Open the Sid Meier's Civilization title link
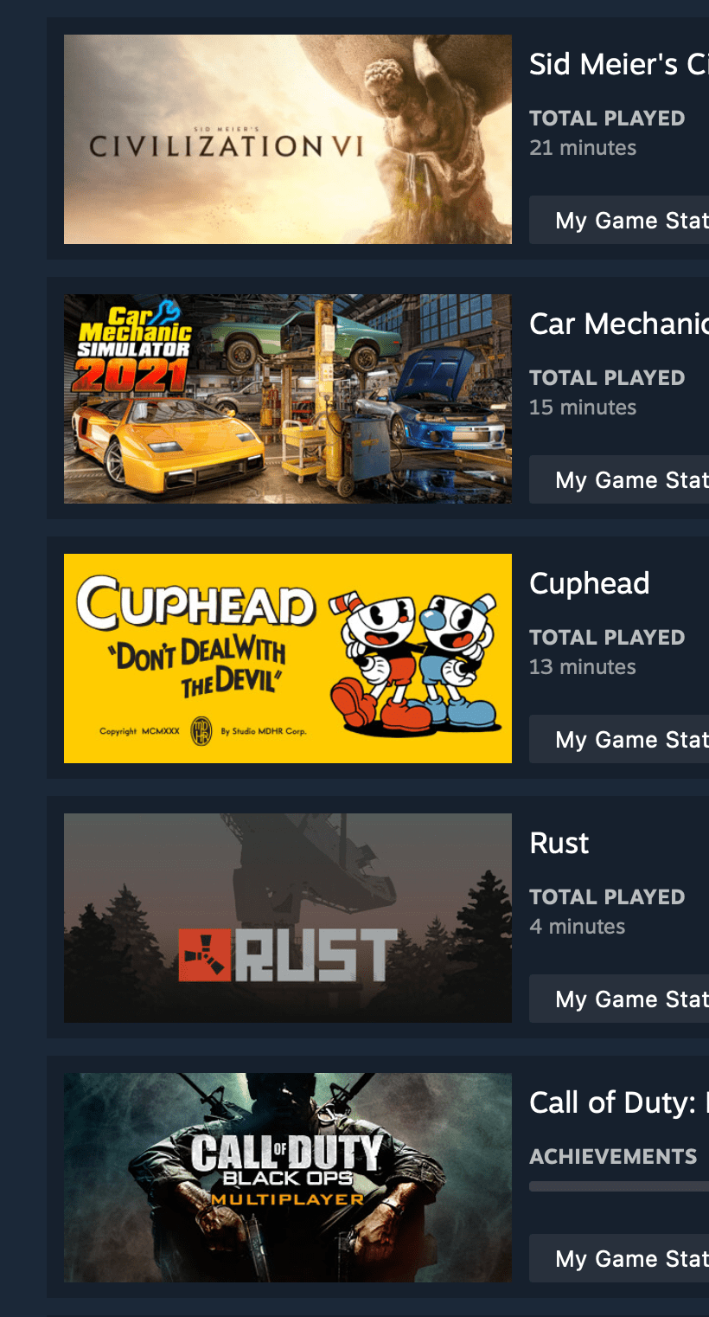The image size is (709, 1317). pyautogui.click(x=619, y=64)
